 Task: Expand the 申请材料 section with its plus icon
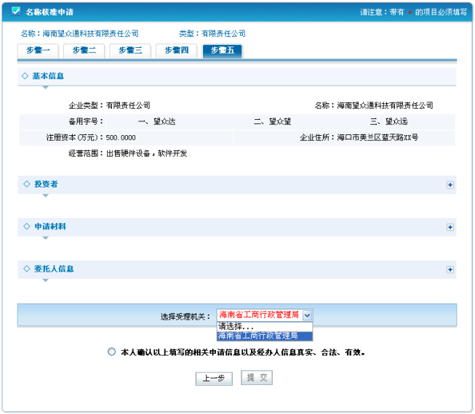tap(450, 227)
